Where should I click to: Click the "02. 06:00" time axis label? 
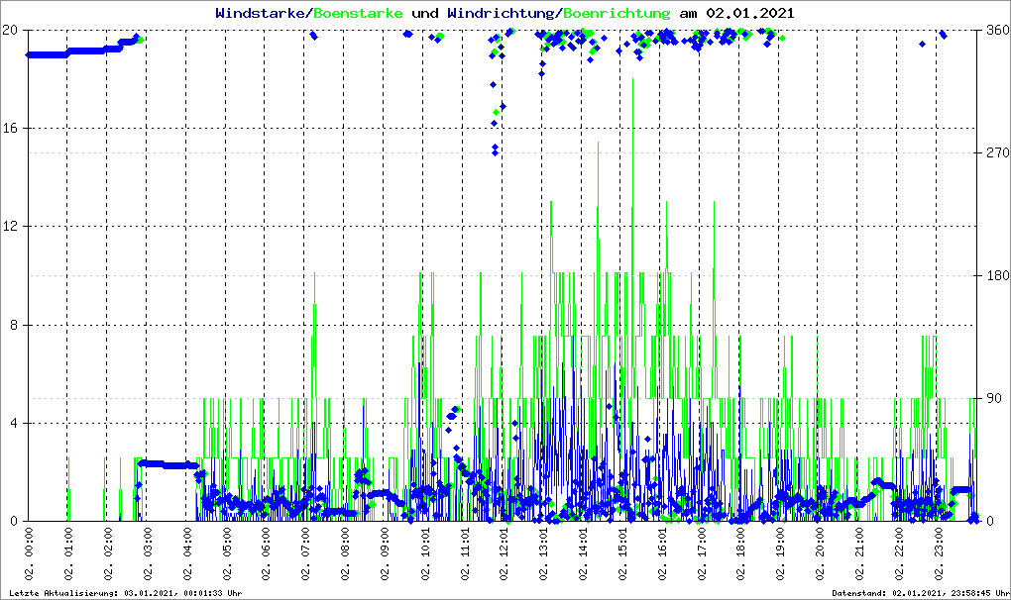(x=266, y=557)
